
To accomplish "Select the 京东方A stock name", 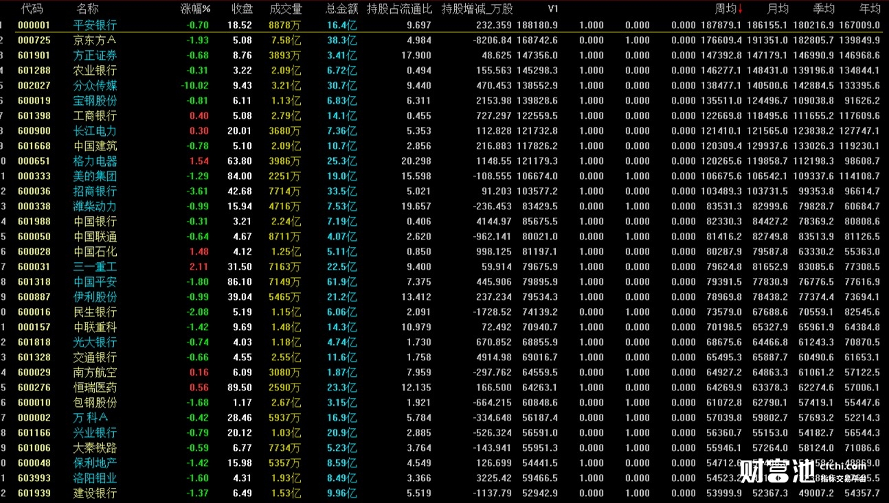I will pyautogui.click(x=95, y=40).
